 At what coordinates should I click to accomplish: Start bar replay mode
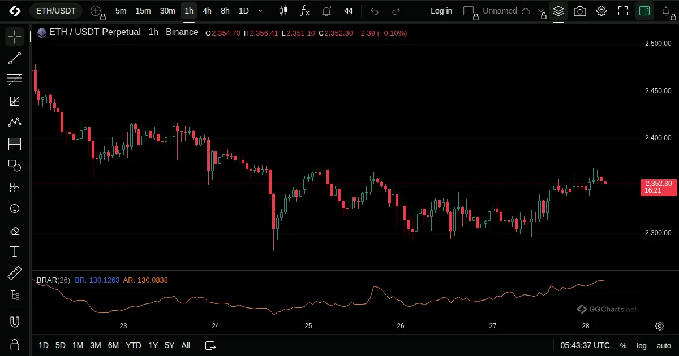pyautogui.click(x=349, y=11)
